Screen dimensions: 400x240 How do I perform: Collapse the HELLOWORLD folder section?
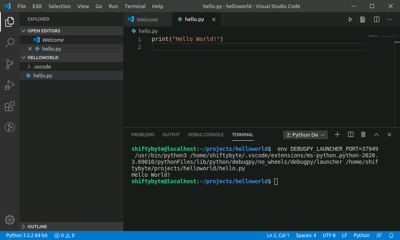(x=71, y=58)
